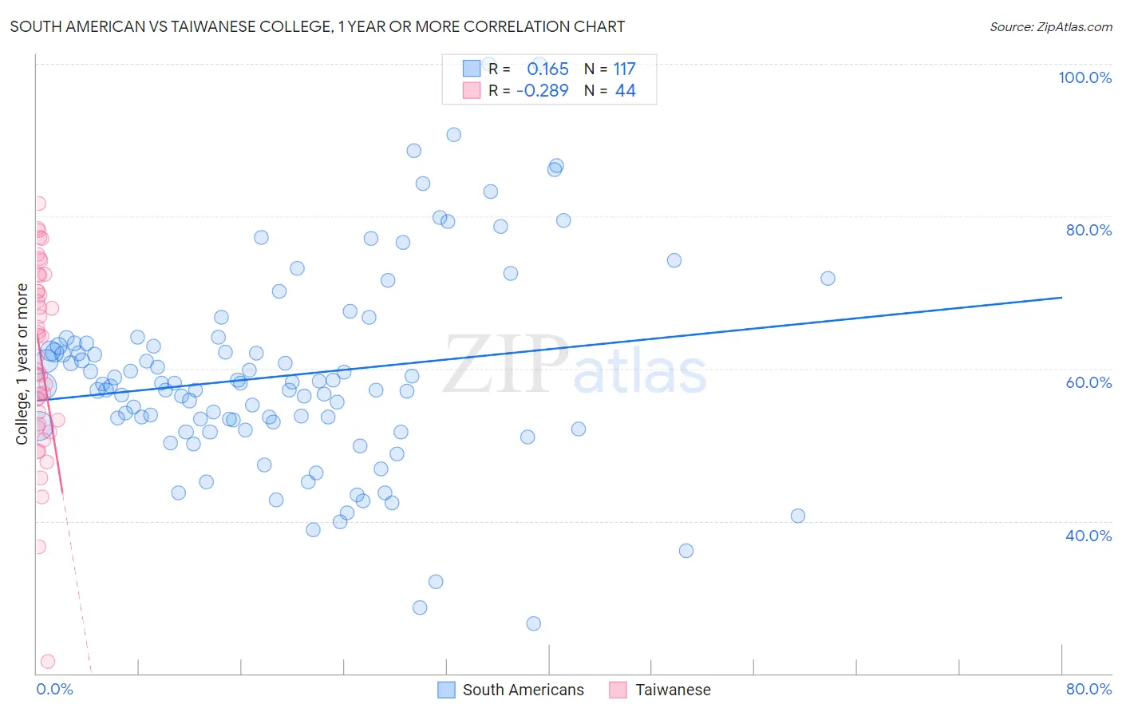Click the South Americans legend color box
Viewport: 1122px width, 712px height.
pyautogui.click(x=447, y=690)
